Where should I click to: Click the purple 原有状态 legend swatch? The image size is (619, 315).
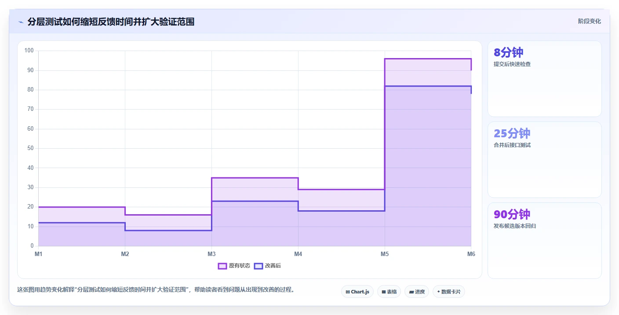pyautogui.click(x=222, y=266)
